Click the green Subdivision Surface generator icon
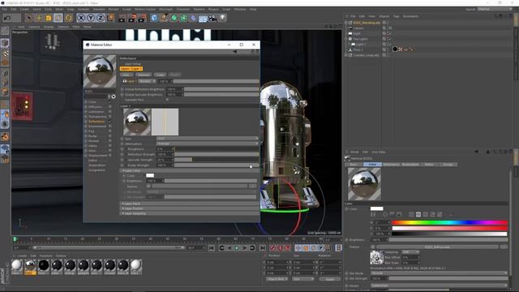The image size is (519, 292). coord(174,18)
